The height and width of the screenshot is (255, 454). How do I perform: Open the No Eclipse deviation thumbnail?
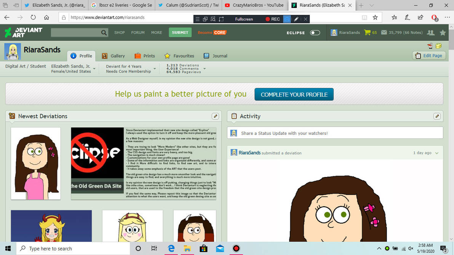point(144,164)
